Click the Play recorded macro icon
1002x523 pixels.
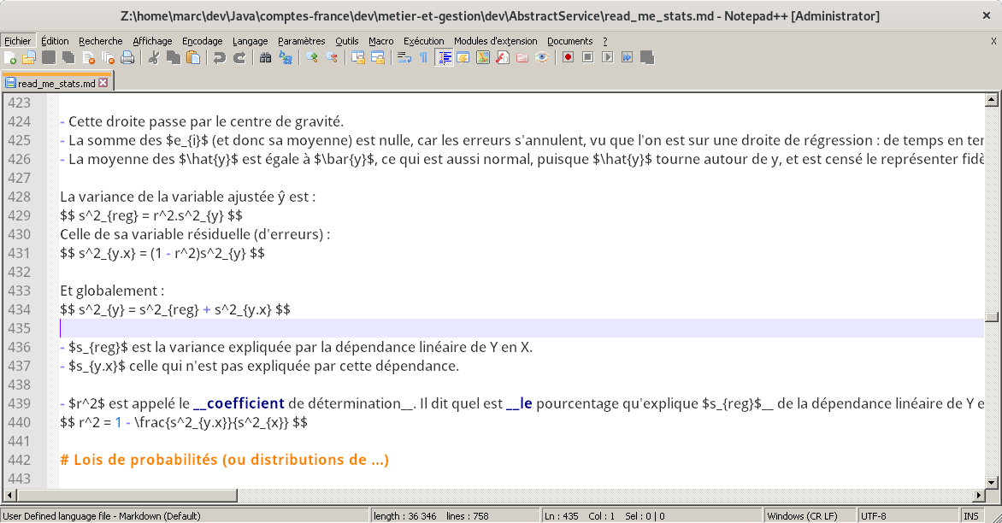pos(607,57)
